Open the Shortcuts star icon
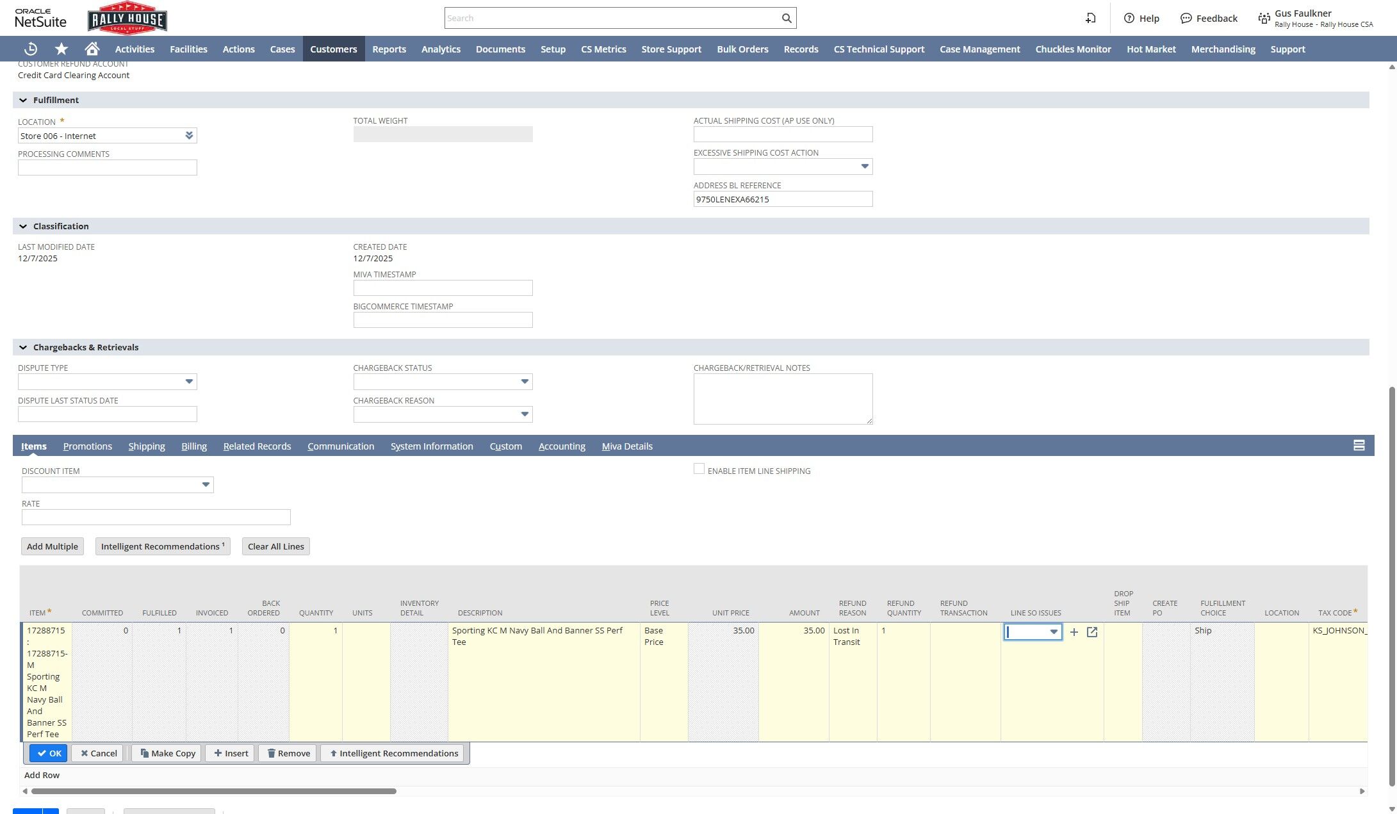The height and width of the screenshot is (814, 1397). [61, 49]
